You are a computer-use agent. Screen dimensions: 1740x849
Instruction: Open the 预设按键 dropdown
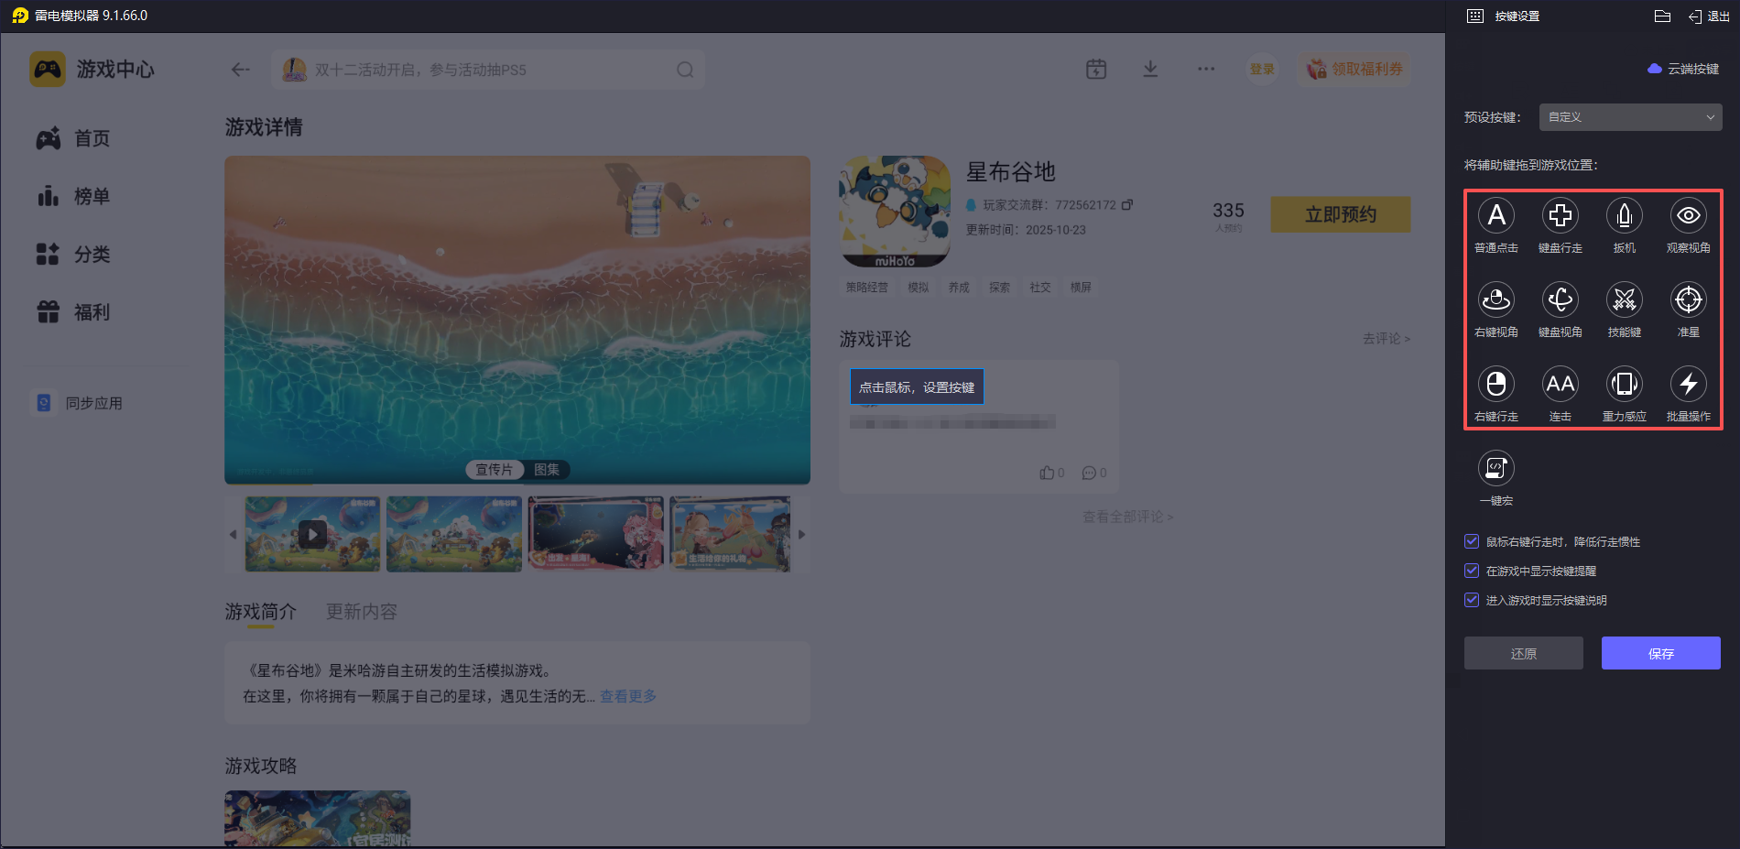[1630, 117]
